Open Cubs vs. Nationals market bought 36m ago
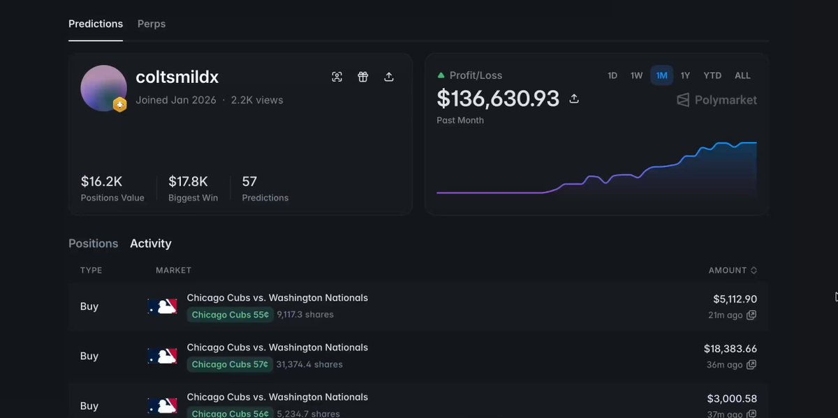This screenshot has width=838, height=418. 277,348
